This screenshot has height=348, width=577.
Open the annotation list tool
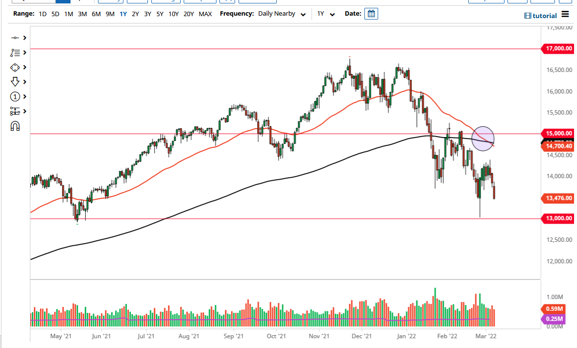coord(15,52)
